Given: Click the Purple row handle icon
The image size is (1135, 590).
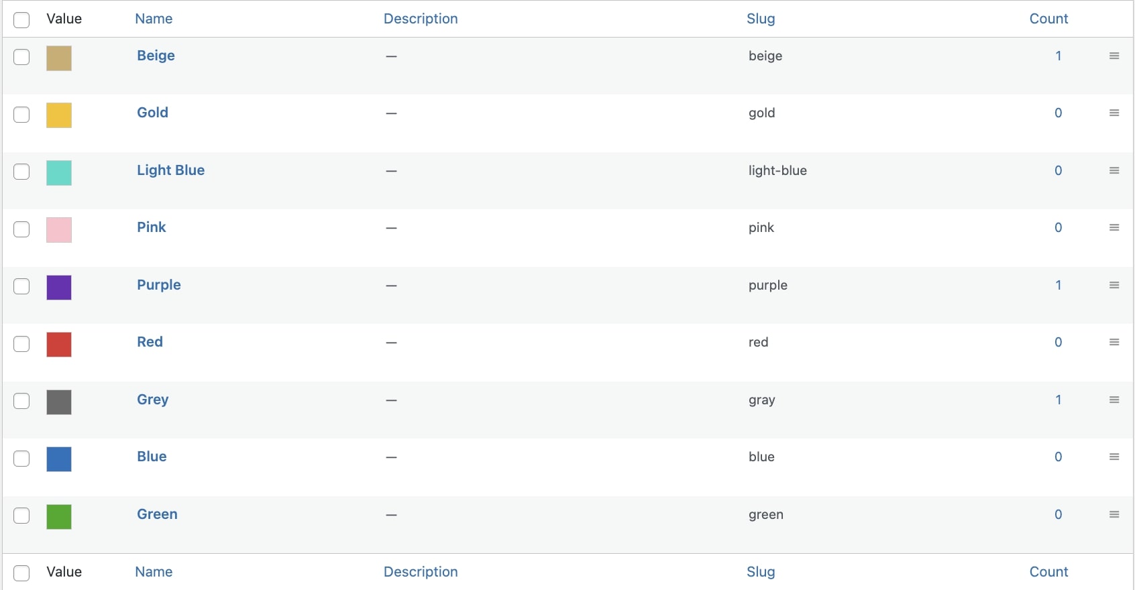Looking at the screenshot, I should [1114, 285].
